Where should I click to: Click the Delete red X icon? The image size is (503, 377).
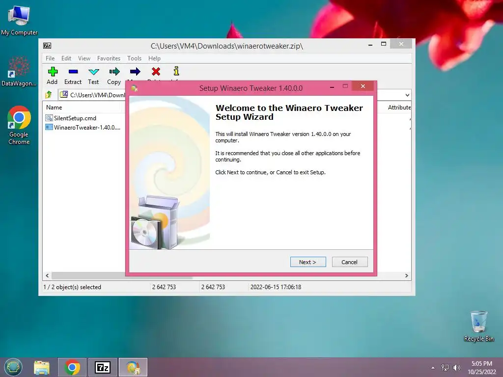156,72
